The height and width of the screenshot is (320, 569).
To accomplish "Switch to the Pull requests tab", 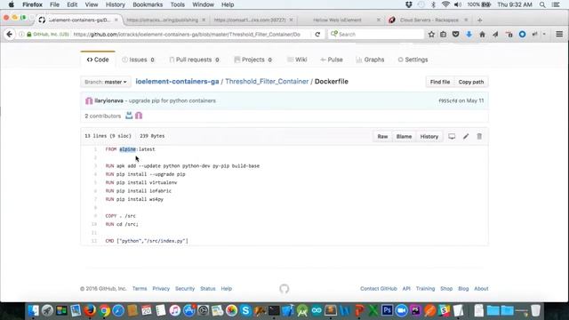I will point(195,60).
